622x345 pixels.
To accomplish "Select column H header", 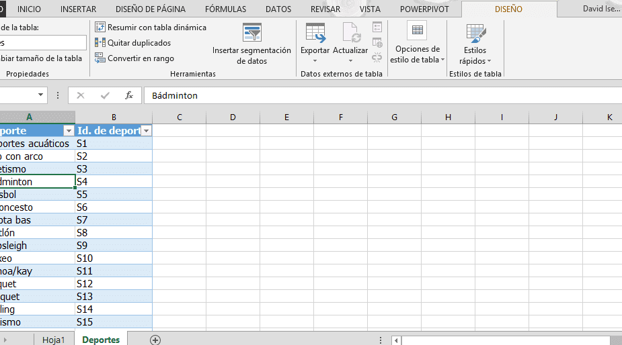I will (449, 117).
